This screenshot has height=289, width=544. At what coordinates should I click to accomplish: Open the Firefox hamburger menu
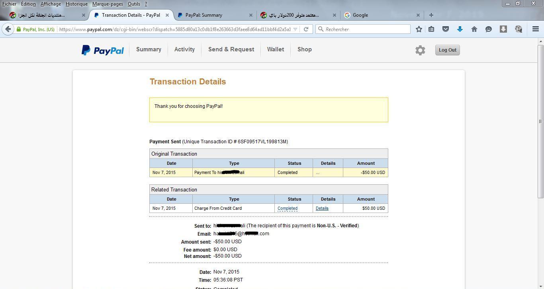536,29
